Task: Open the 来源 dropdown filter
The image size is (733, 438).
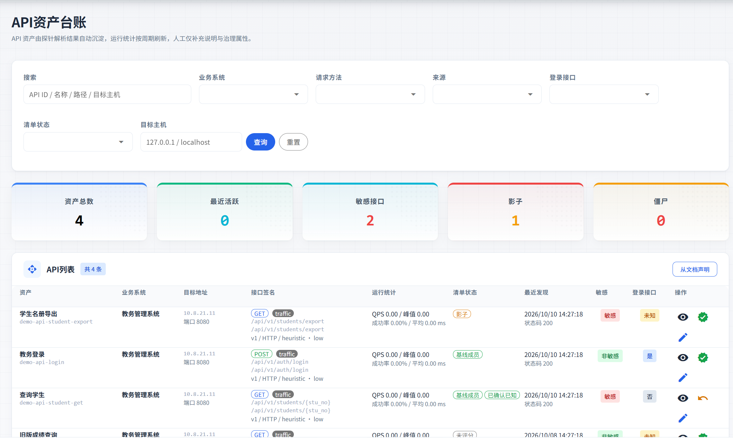Action: pos(487,94)
